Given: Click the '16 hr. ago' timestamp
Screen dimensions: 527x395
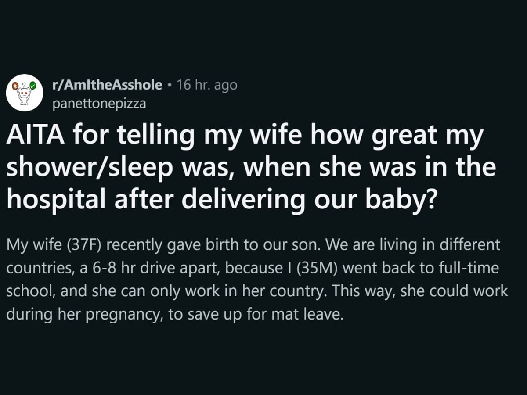Looking at the screenshot, I should [x=207, y=85].
